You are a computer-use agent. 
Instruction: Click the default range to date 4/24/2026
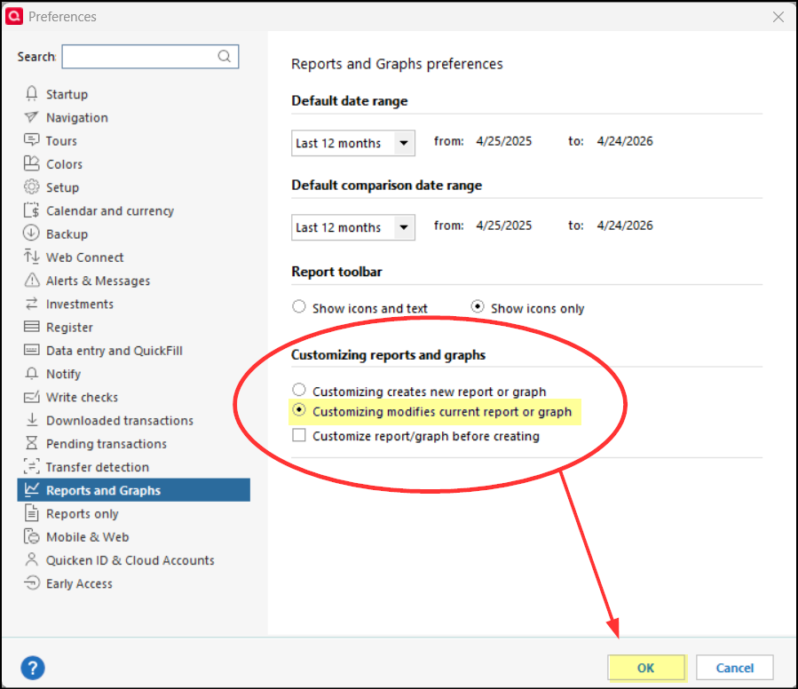625,141
